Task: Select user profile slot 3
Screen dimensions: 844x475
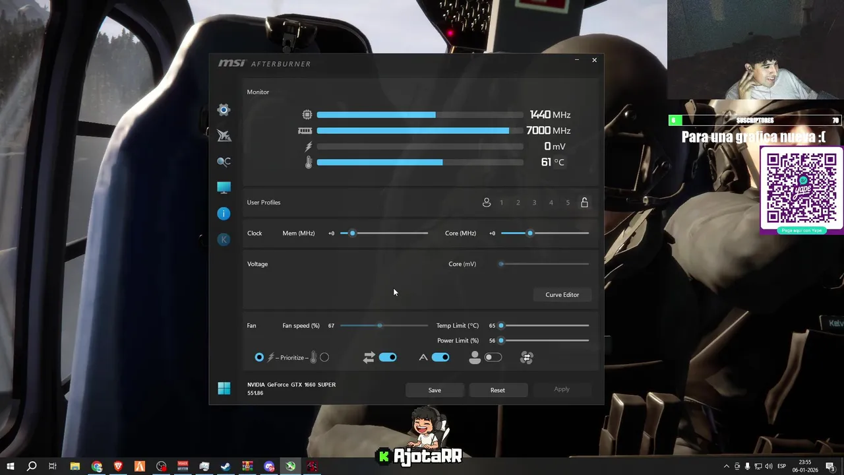Action: (534, 203)
